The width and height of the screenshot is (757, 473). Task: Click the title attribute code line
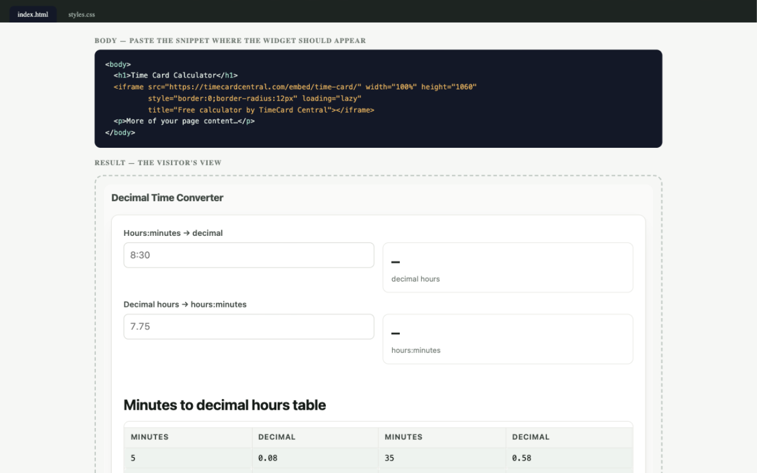pyautogui.click(x=261, y=110)
